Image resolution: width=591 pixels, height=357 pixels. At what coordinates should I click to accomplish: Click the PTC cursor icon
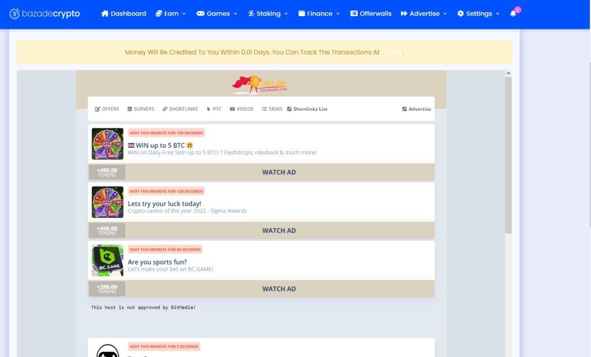pyautogui.click(x=208, y=109)
